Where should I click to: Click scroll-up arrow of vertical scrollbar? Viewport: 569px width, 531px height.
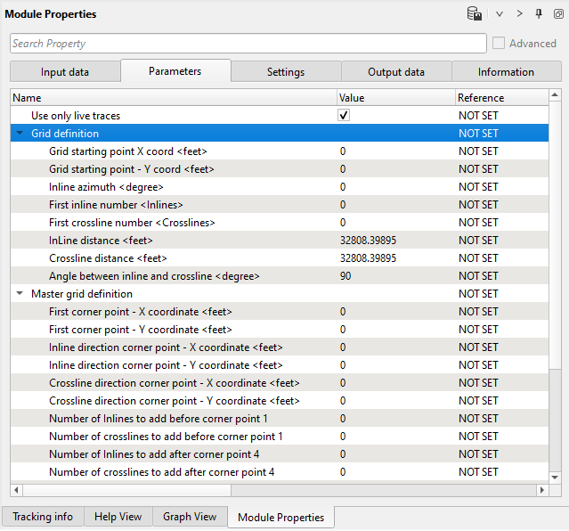click(556, 95)
